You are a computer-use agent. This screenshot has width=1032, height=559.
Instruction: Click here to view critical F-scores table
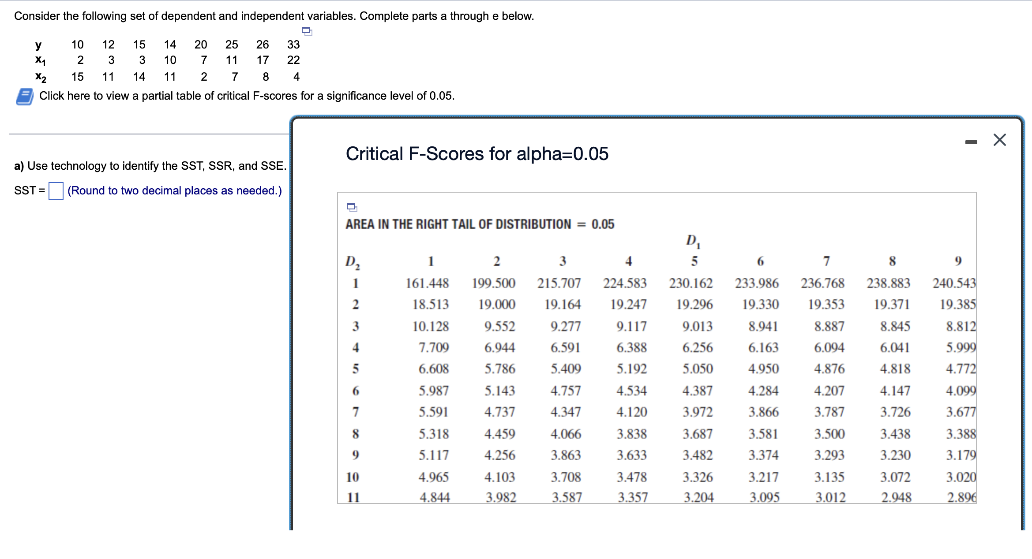coord(246,96)
